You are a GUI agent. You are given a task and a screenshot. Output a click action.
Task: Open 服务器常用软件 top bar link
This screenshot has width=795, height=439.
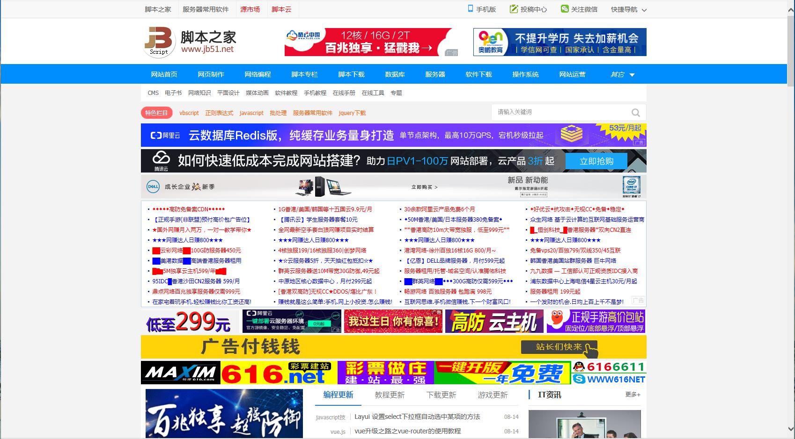click(206, 9)
